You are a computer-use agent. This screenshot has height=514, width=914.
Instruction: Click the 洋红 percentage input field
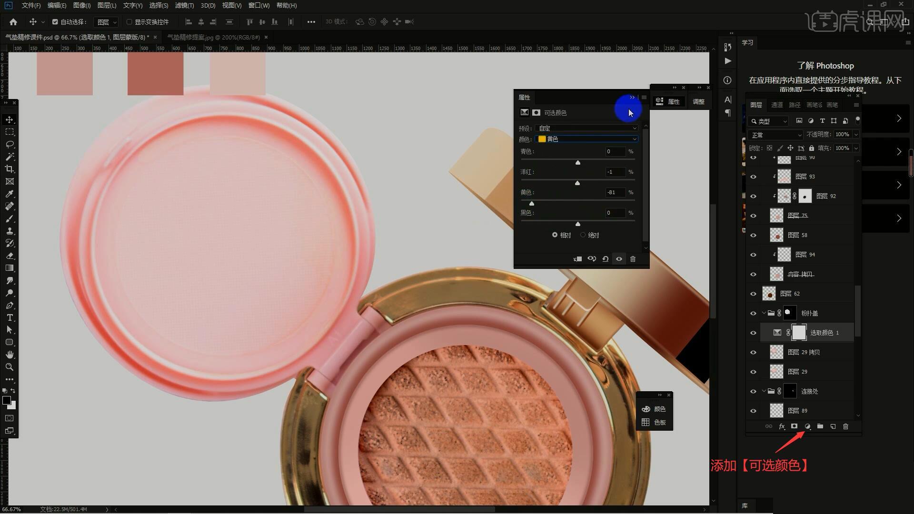tap(615, 172)
